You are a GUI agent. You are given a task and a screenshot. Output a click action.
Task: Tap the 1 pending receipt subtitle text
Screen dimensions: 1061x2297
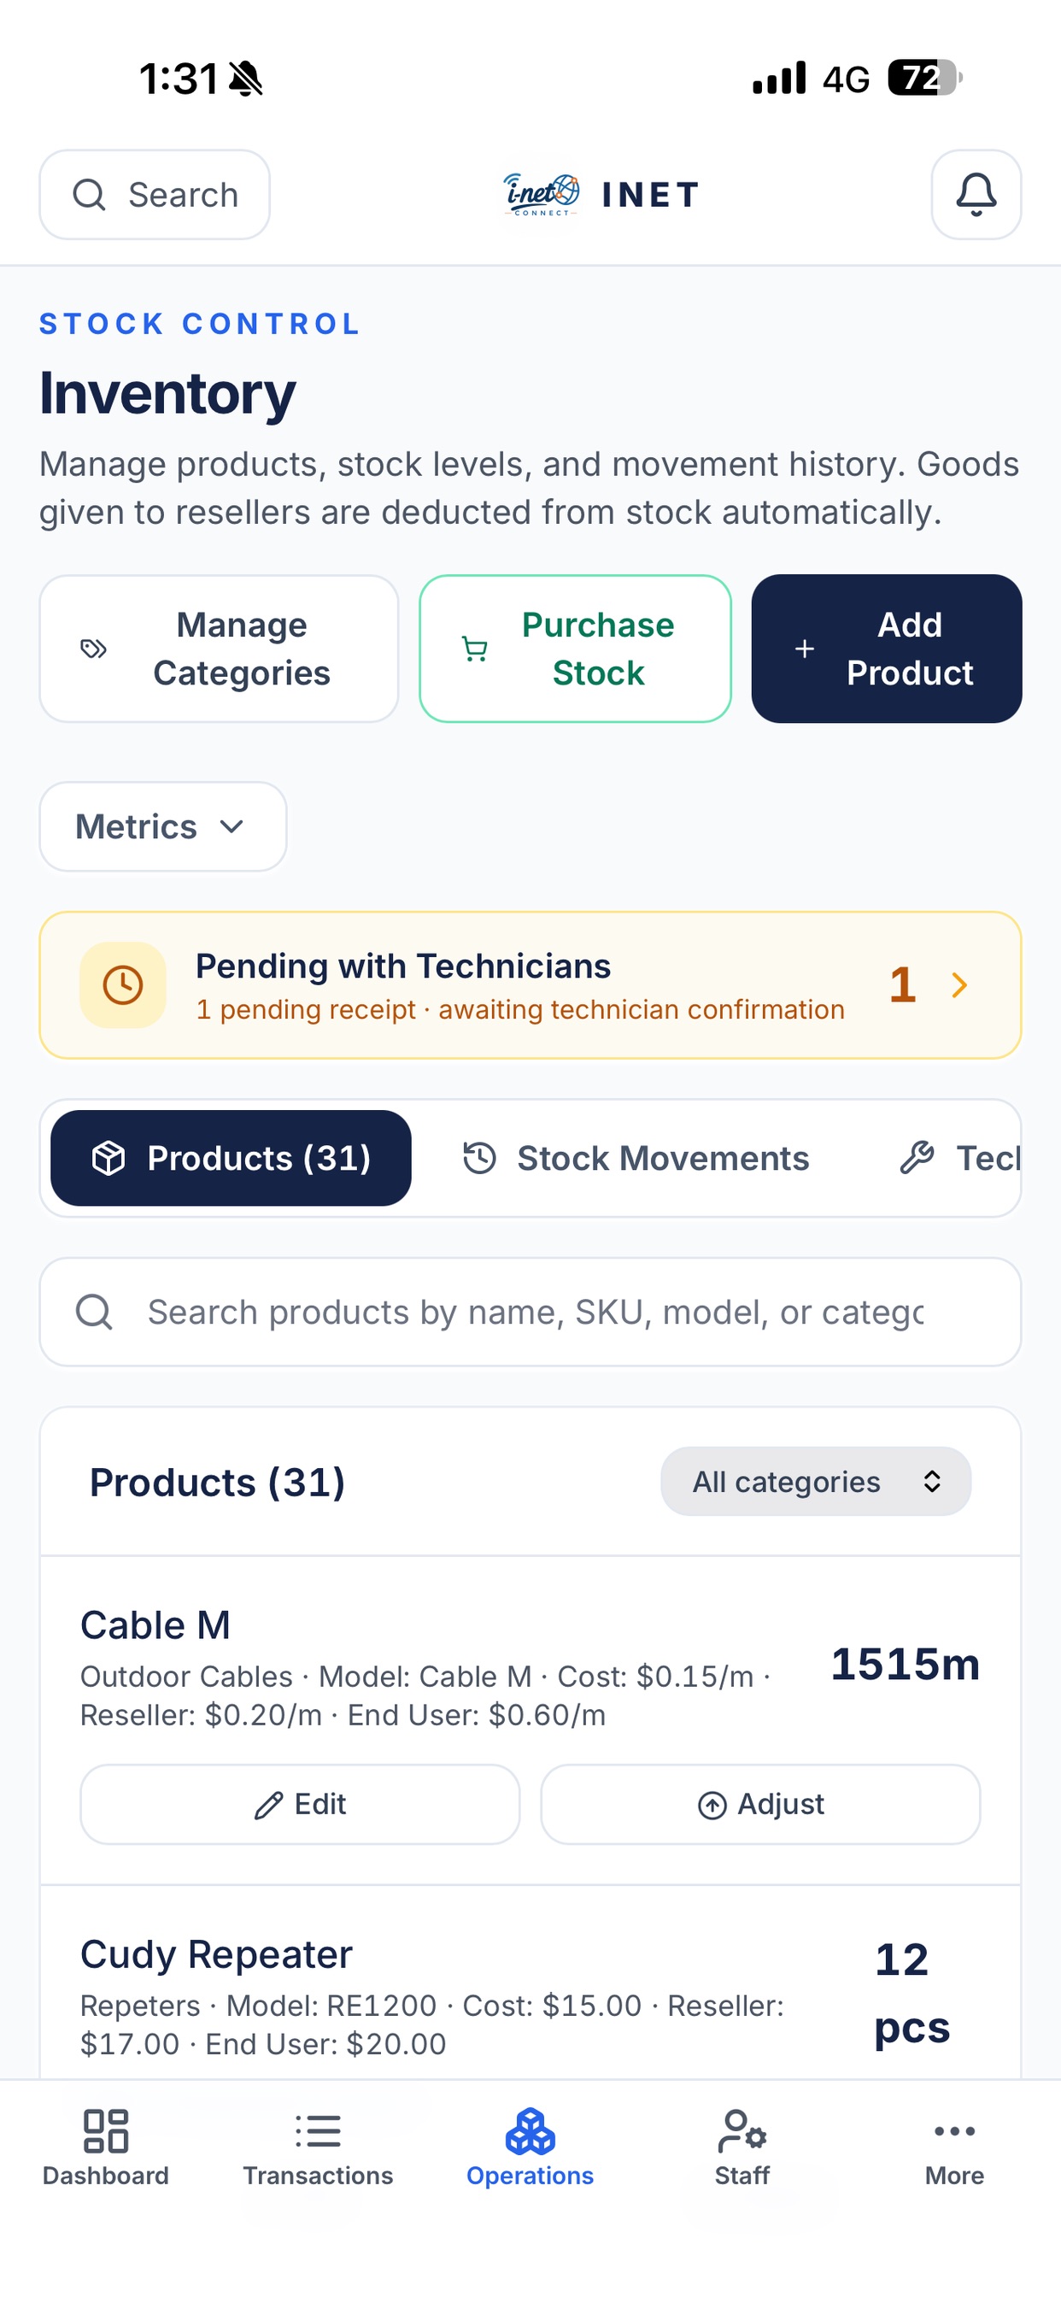click(x=521, y=1009)
